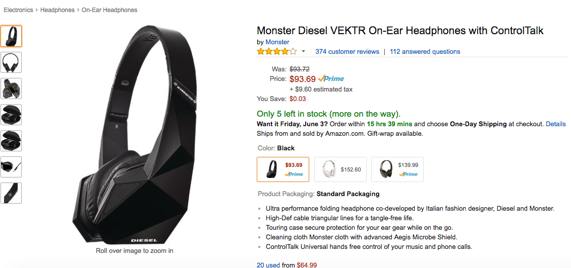View the folded headphones thumbnail
Viewport: 571px width, 268px height.
[11, 88]
